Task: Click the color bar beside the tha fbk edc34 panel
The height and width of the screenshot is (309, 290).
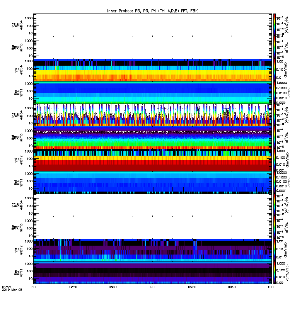Action: (275, 70)
